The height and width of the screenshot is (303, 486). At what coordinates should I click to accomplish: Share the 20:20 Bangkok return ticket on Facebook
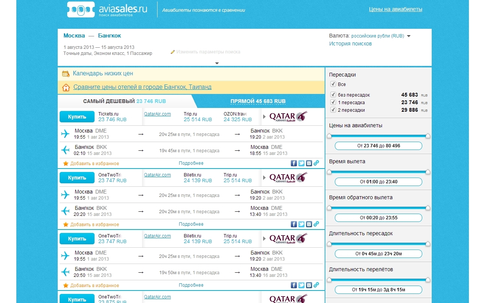(x=294, y=224)
